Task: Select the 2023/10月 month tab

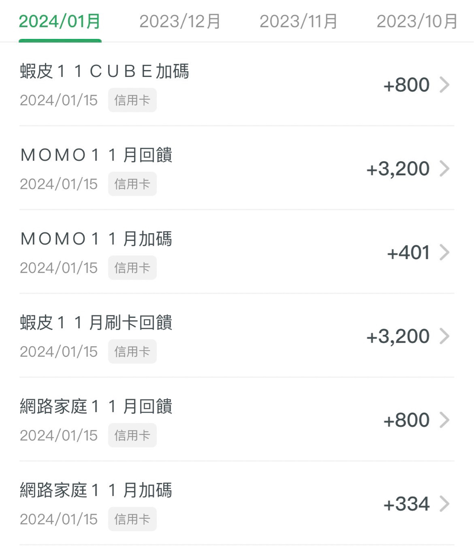Action: tap(417, 21)
